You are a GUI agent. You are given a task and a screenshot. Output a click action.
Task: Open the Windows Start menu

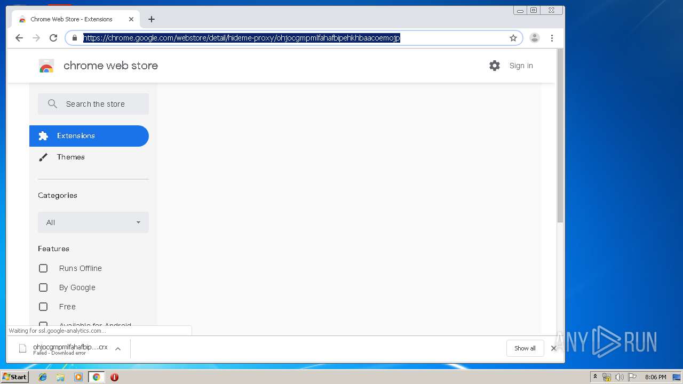pyautogui.click(x=15, y=377)
